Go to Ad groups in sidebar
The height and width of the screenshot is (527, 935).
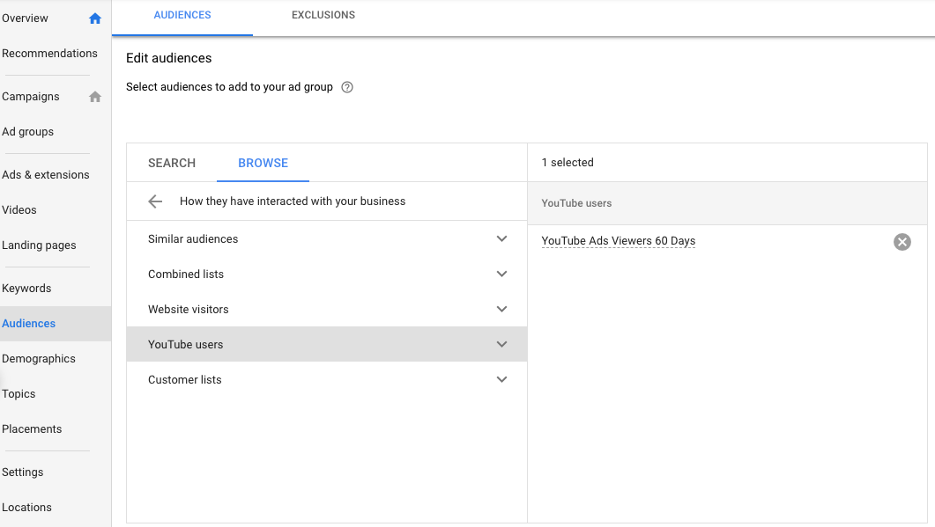[x=28, y=132]
